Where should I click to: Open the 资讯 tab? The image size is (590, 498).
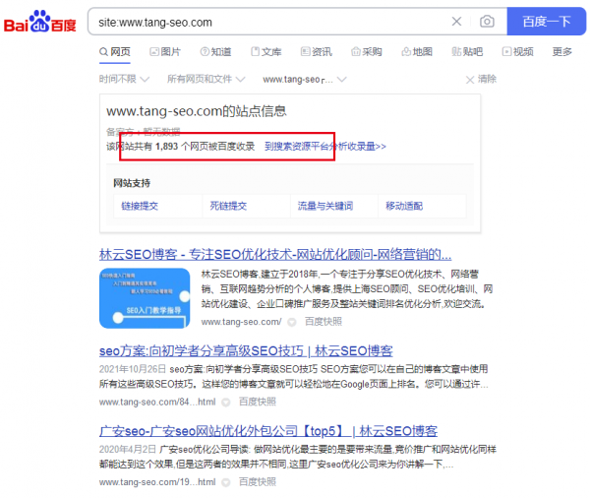(317, 51)
